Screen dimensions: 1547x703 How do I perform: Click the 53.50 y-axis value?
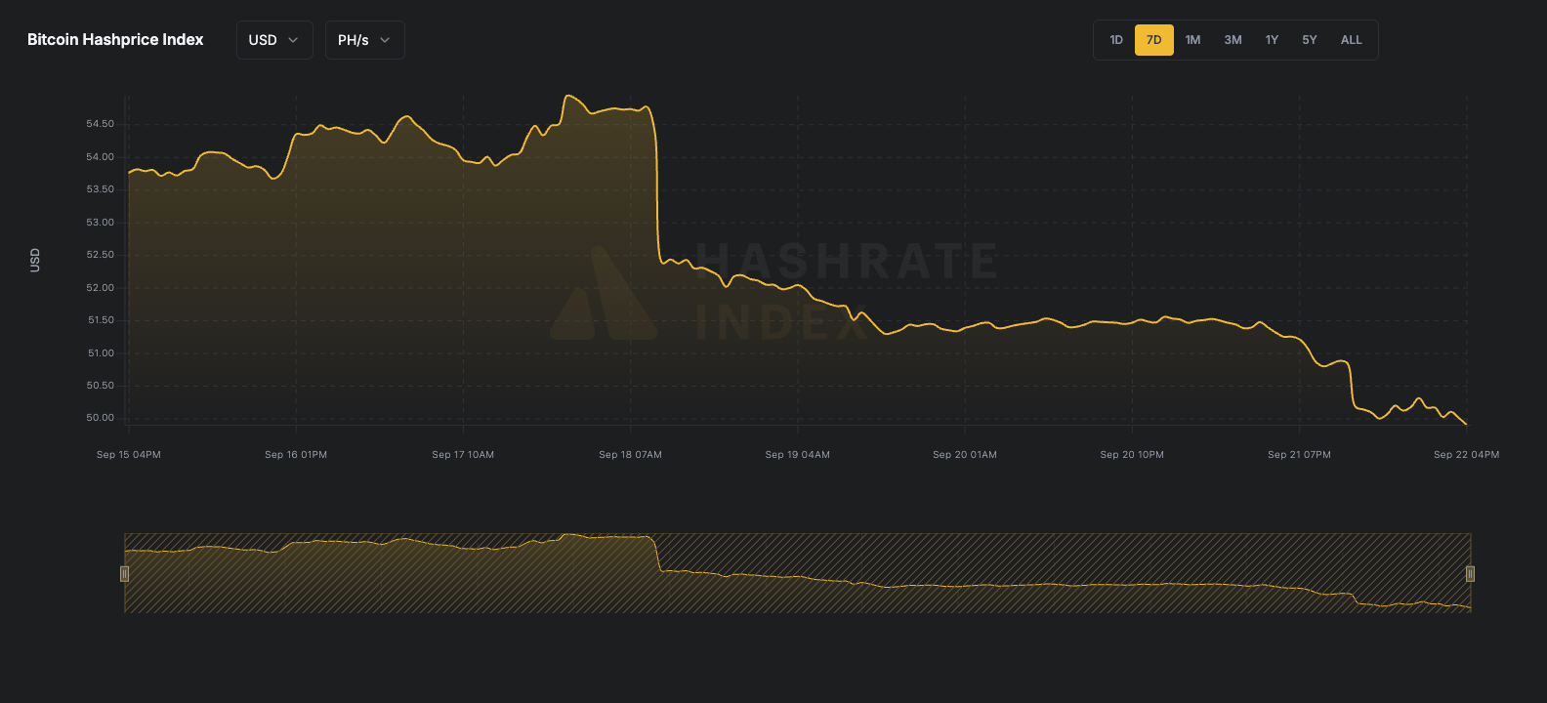[100, 189]
